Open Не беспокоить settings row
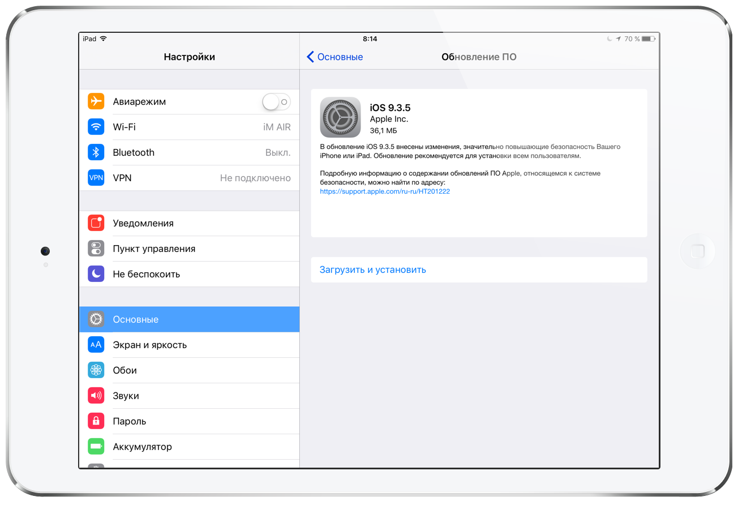Viewport: 738px width, 505px height. tap(189, 274)
